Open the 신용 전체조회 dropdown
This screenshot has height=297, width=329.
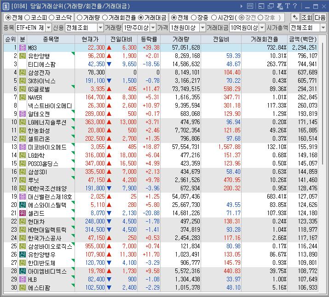(x=101, y=28)
